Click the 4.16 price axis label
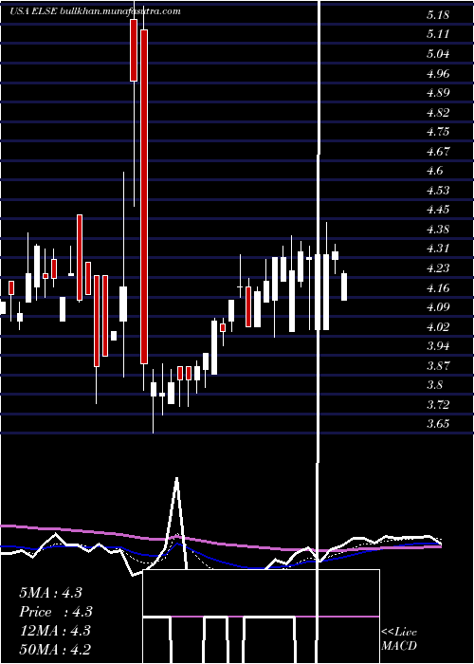 tap(438, 288)
